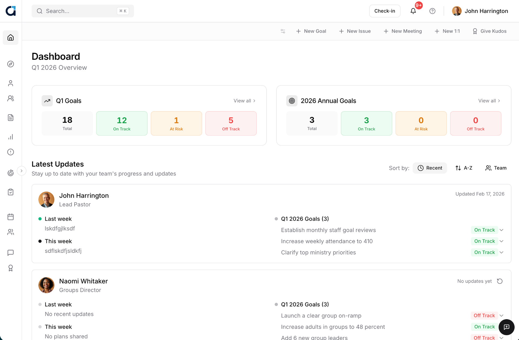Switch sorting to Team view
519x340 pixels.
(496, 168)
